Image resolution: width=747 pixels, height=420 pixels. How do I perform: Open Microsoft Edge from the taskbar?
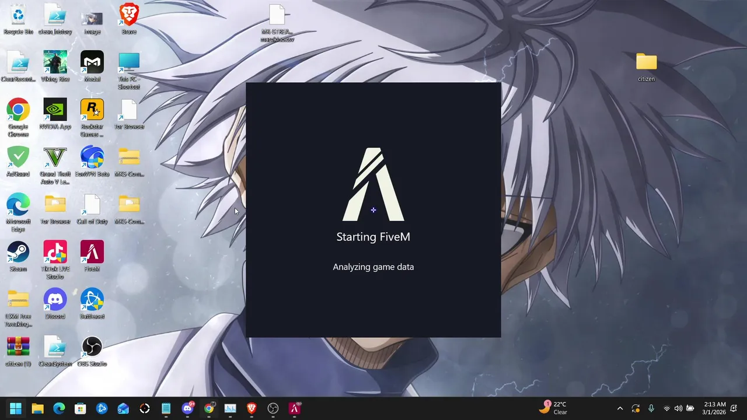point(59,408)
